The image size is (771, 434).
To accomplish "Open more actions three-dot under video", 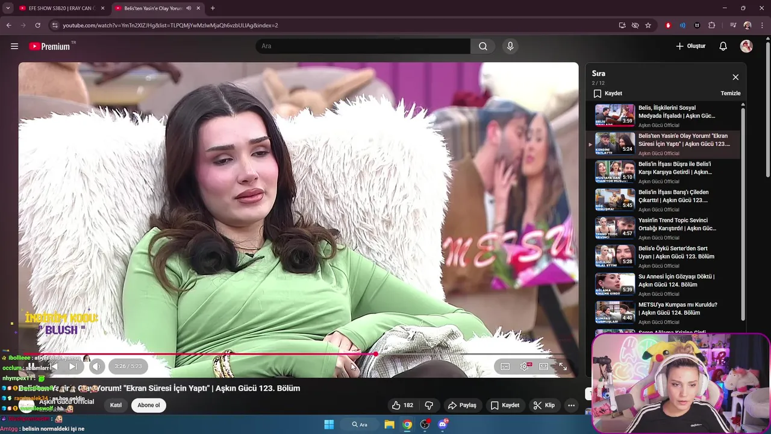I will click(x=571, y=405).
